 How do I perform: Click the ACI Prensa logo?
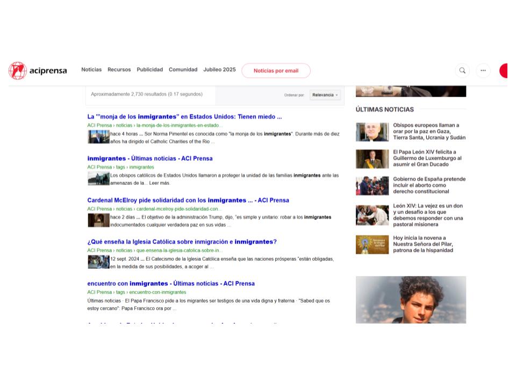tap(38, 70)
